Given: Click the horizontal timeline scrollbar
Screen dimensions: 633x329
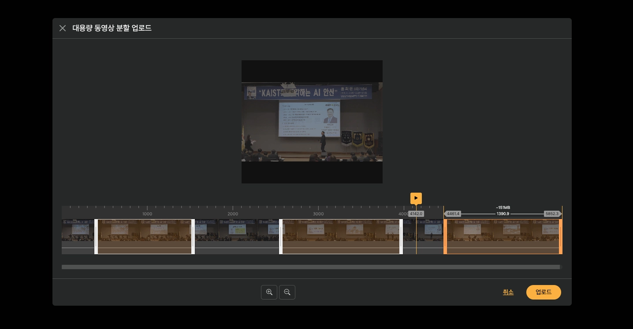Looking at the screenshot, I should point(311,267).
